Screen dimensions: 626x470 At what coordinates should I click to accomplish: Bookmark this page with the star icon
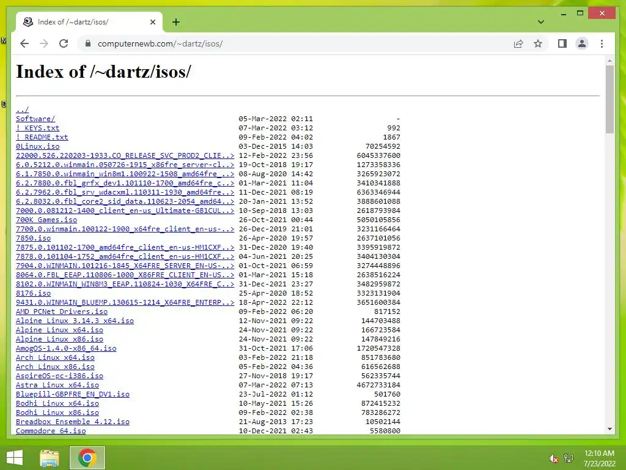(538, 43)
